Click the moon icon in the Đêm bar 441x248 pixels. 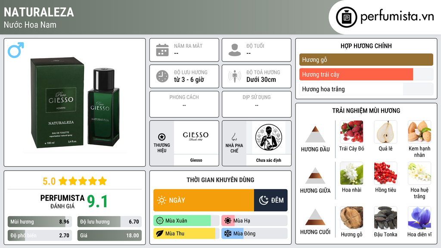point(264,200)
